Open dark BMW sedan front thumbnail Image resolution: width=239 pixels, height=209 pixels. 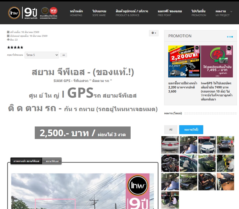188,182
